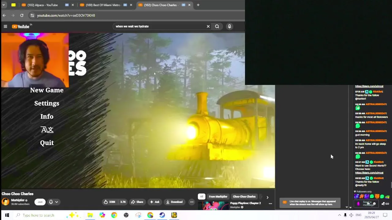Click the Choo Choo Charles video title

(x=17, y=194)
